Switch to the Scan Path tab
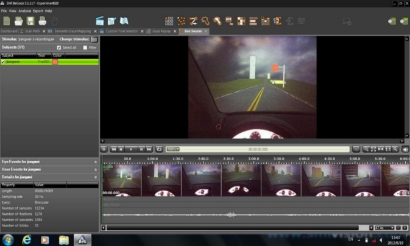 pyautogui.click(x=32, y=31)
